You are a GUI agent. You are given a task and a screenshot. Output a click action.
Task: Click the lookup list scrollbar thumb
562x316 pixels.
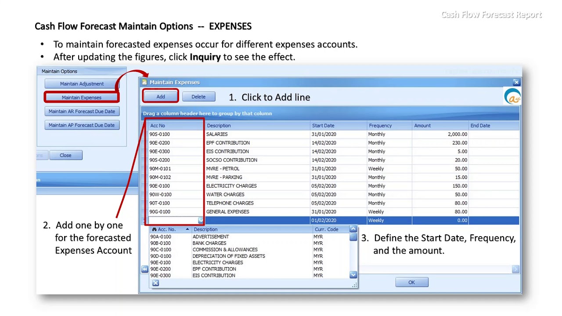(353, 237)
